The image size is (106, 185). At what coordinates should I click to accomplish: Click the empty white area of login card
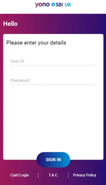(x=53, y=118)
